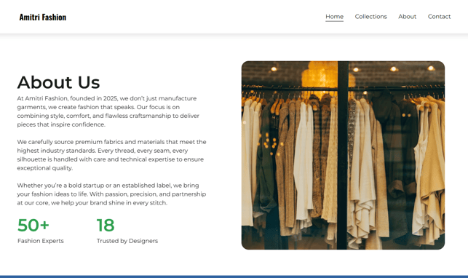
Task: Click the 18 statistic number
Action: point(106,225)
